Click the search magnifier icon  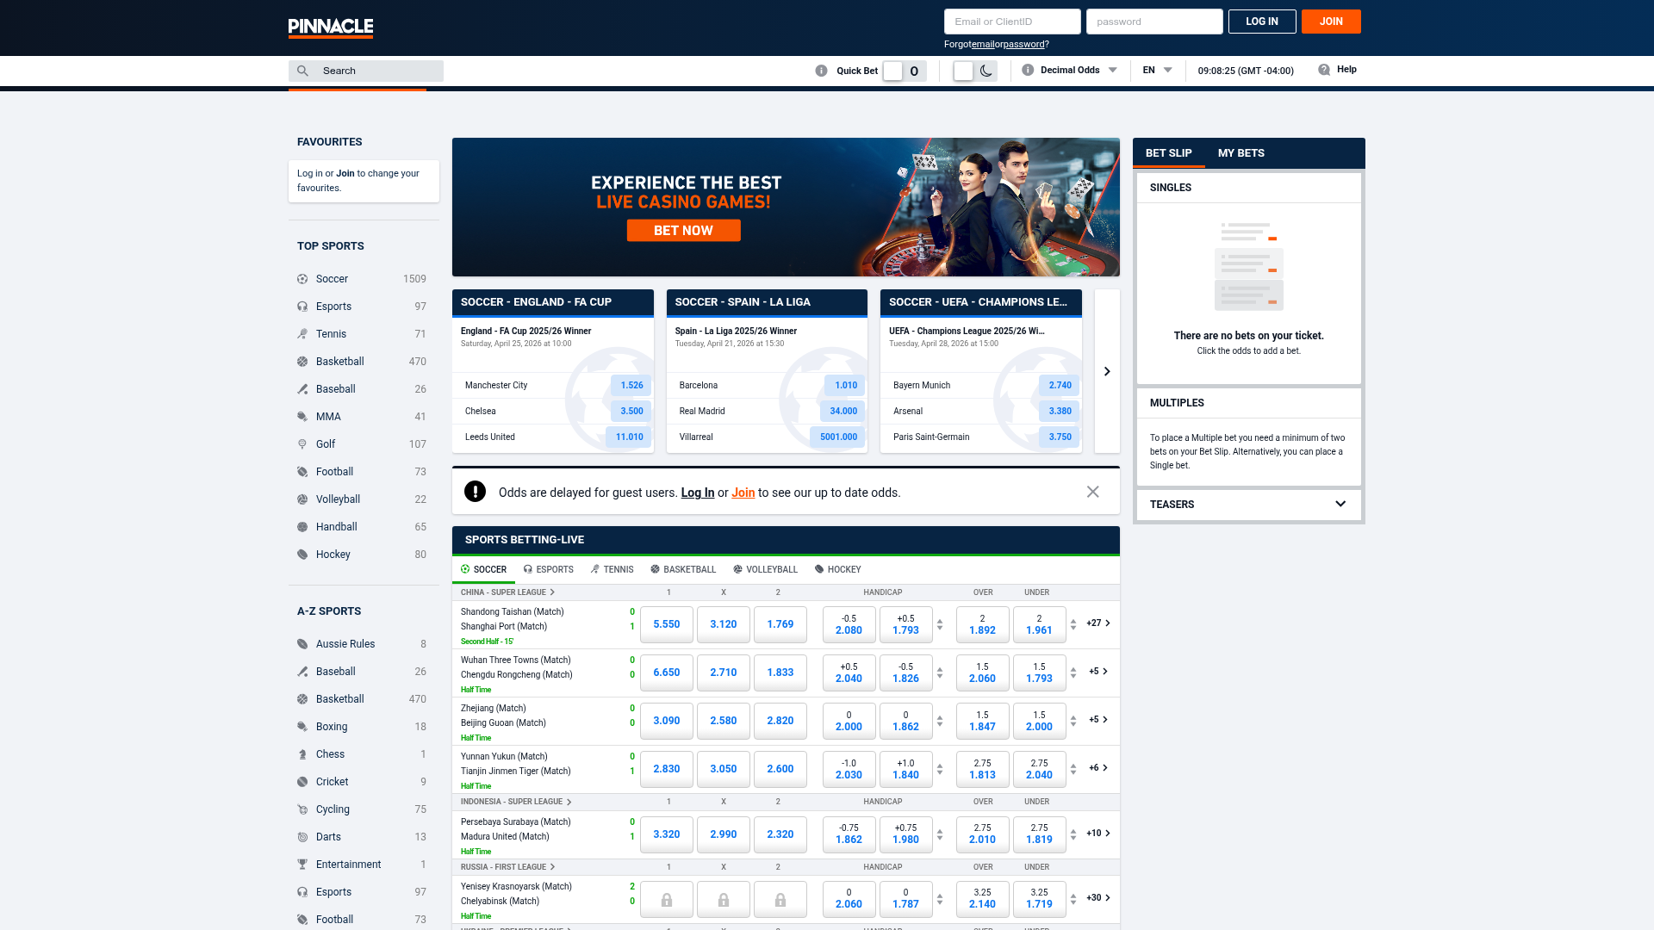pos(302,71)
